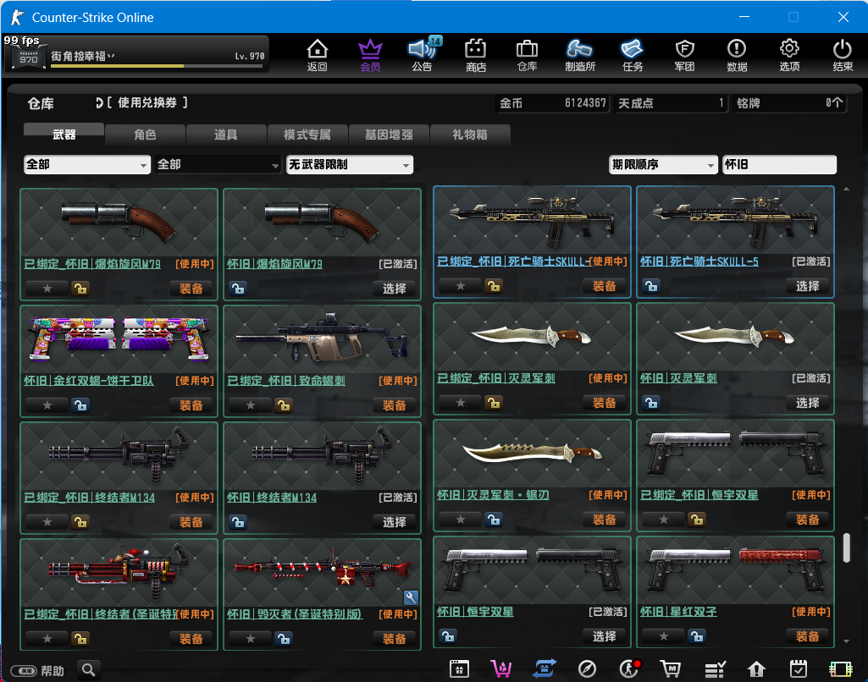Open the white 全部 category dropdown
This screenshot has height=682, width=868.
tap(87, 164)
